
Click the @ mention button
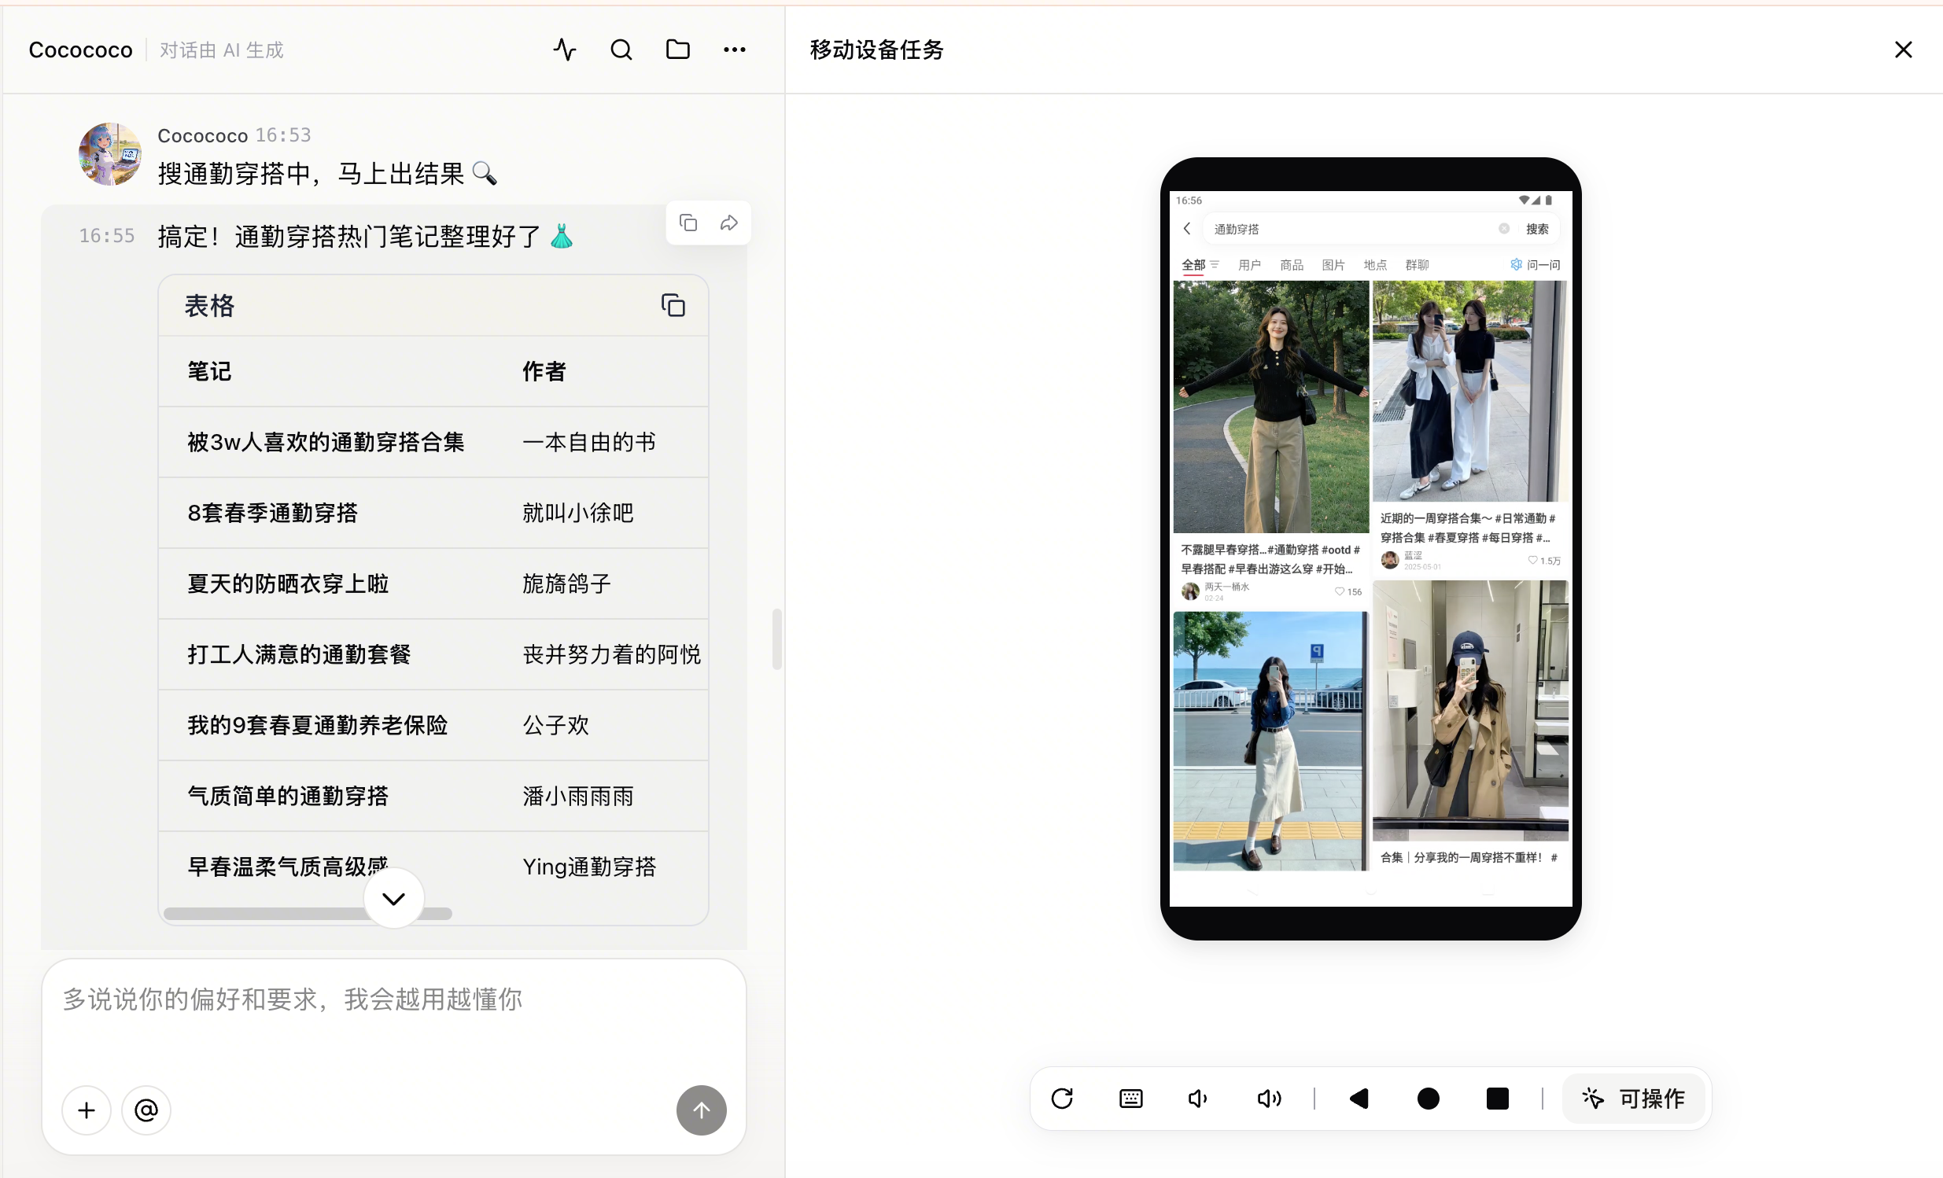pyautogui.click(x=146, y=1110)
